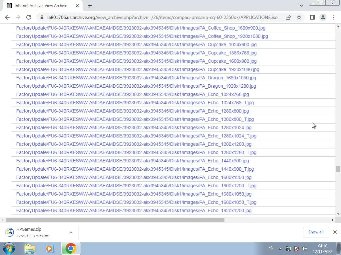Launch Windows Media Player from taskbar
Image resolution: width=341 pixels, height=255 pixels.
click(50, 249)
